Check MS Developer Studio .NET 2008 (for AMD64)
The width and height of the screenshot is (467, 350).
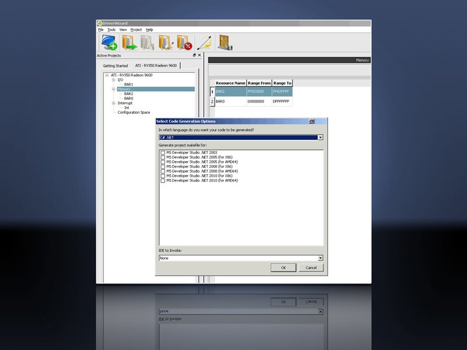point(163,171)
